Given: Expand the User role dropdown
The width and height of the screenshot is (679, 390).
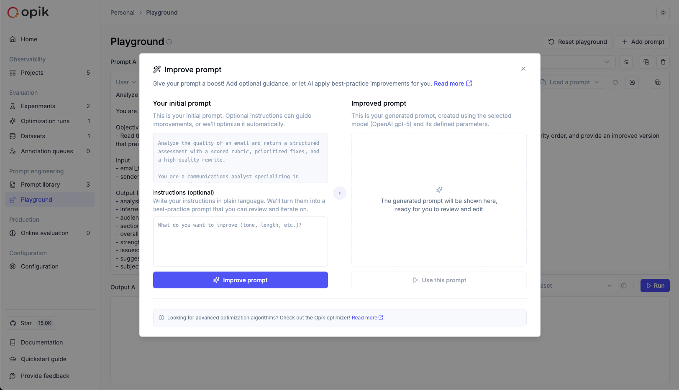Looking at the screenshot, I should [x=126, y=82].
